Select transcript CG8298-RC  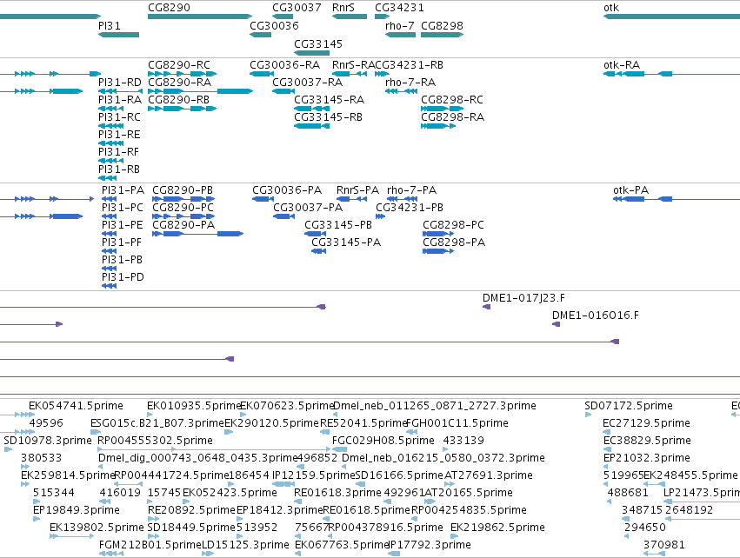[x=443, y=109]
